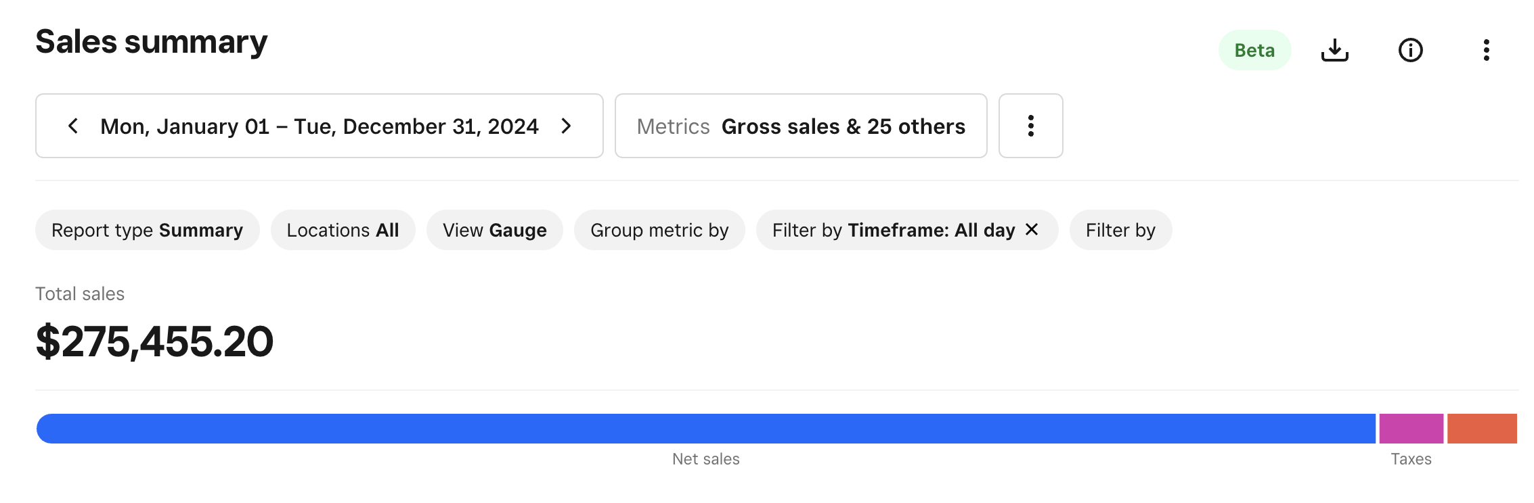Go to previous date range arrow
This screenshot has height=503, width=1534.
coord(73,126)
